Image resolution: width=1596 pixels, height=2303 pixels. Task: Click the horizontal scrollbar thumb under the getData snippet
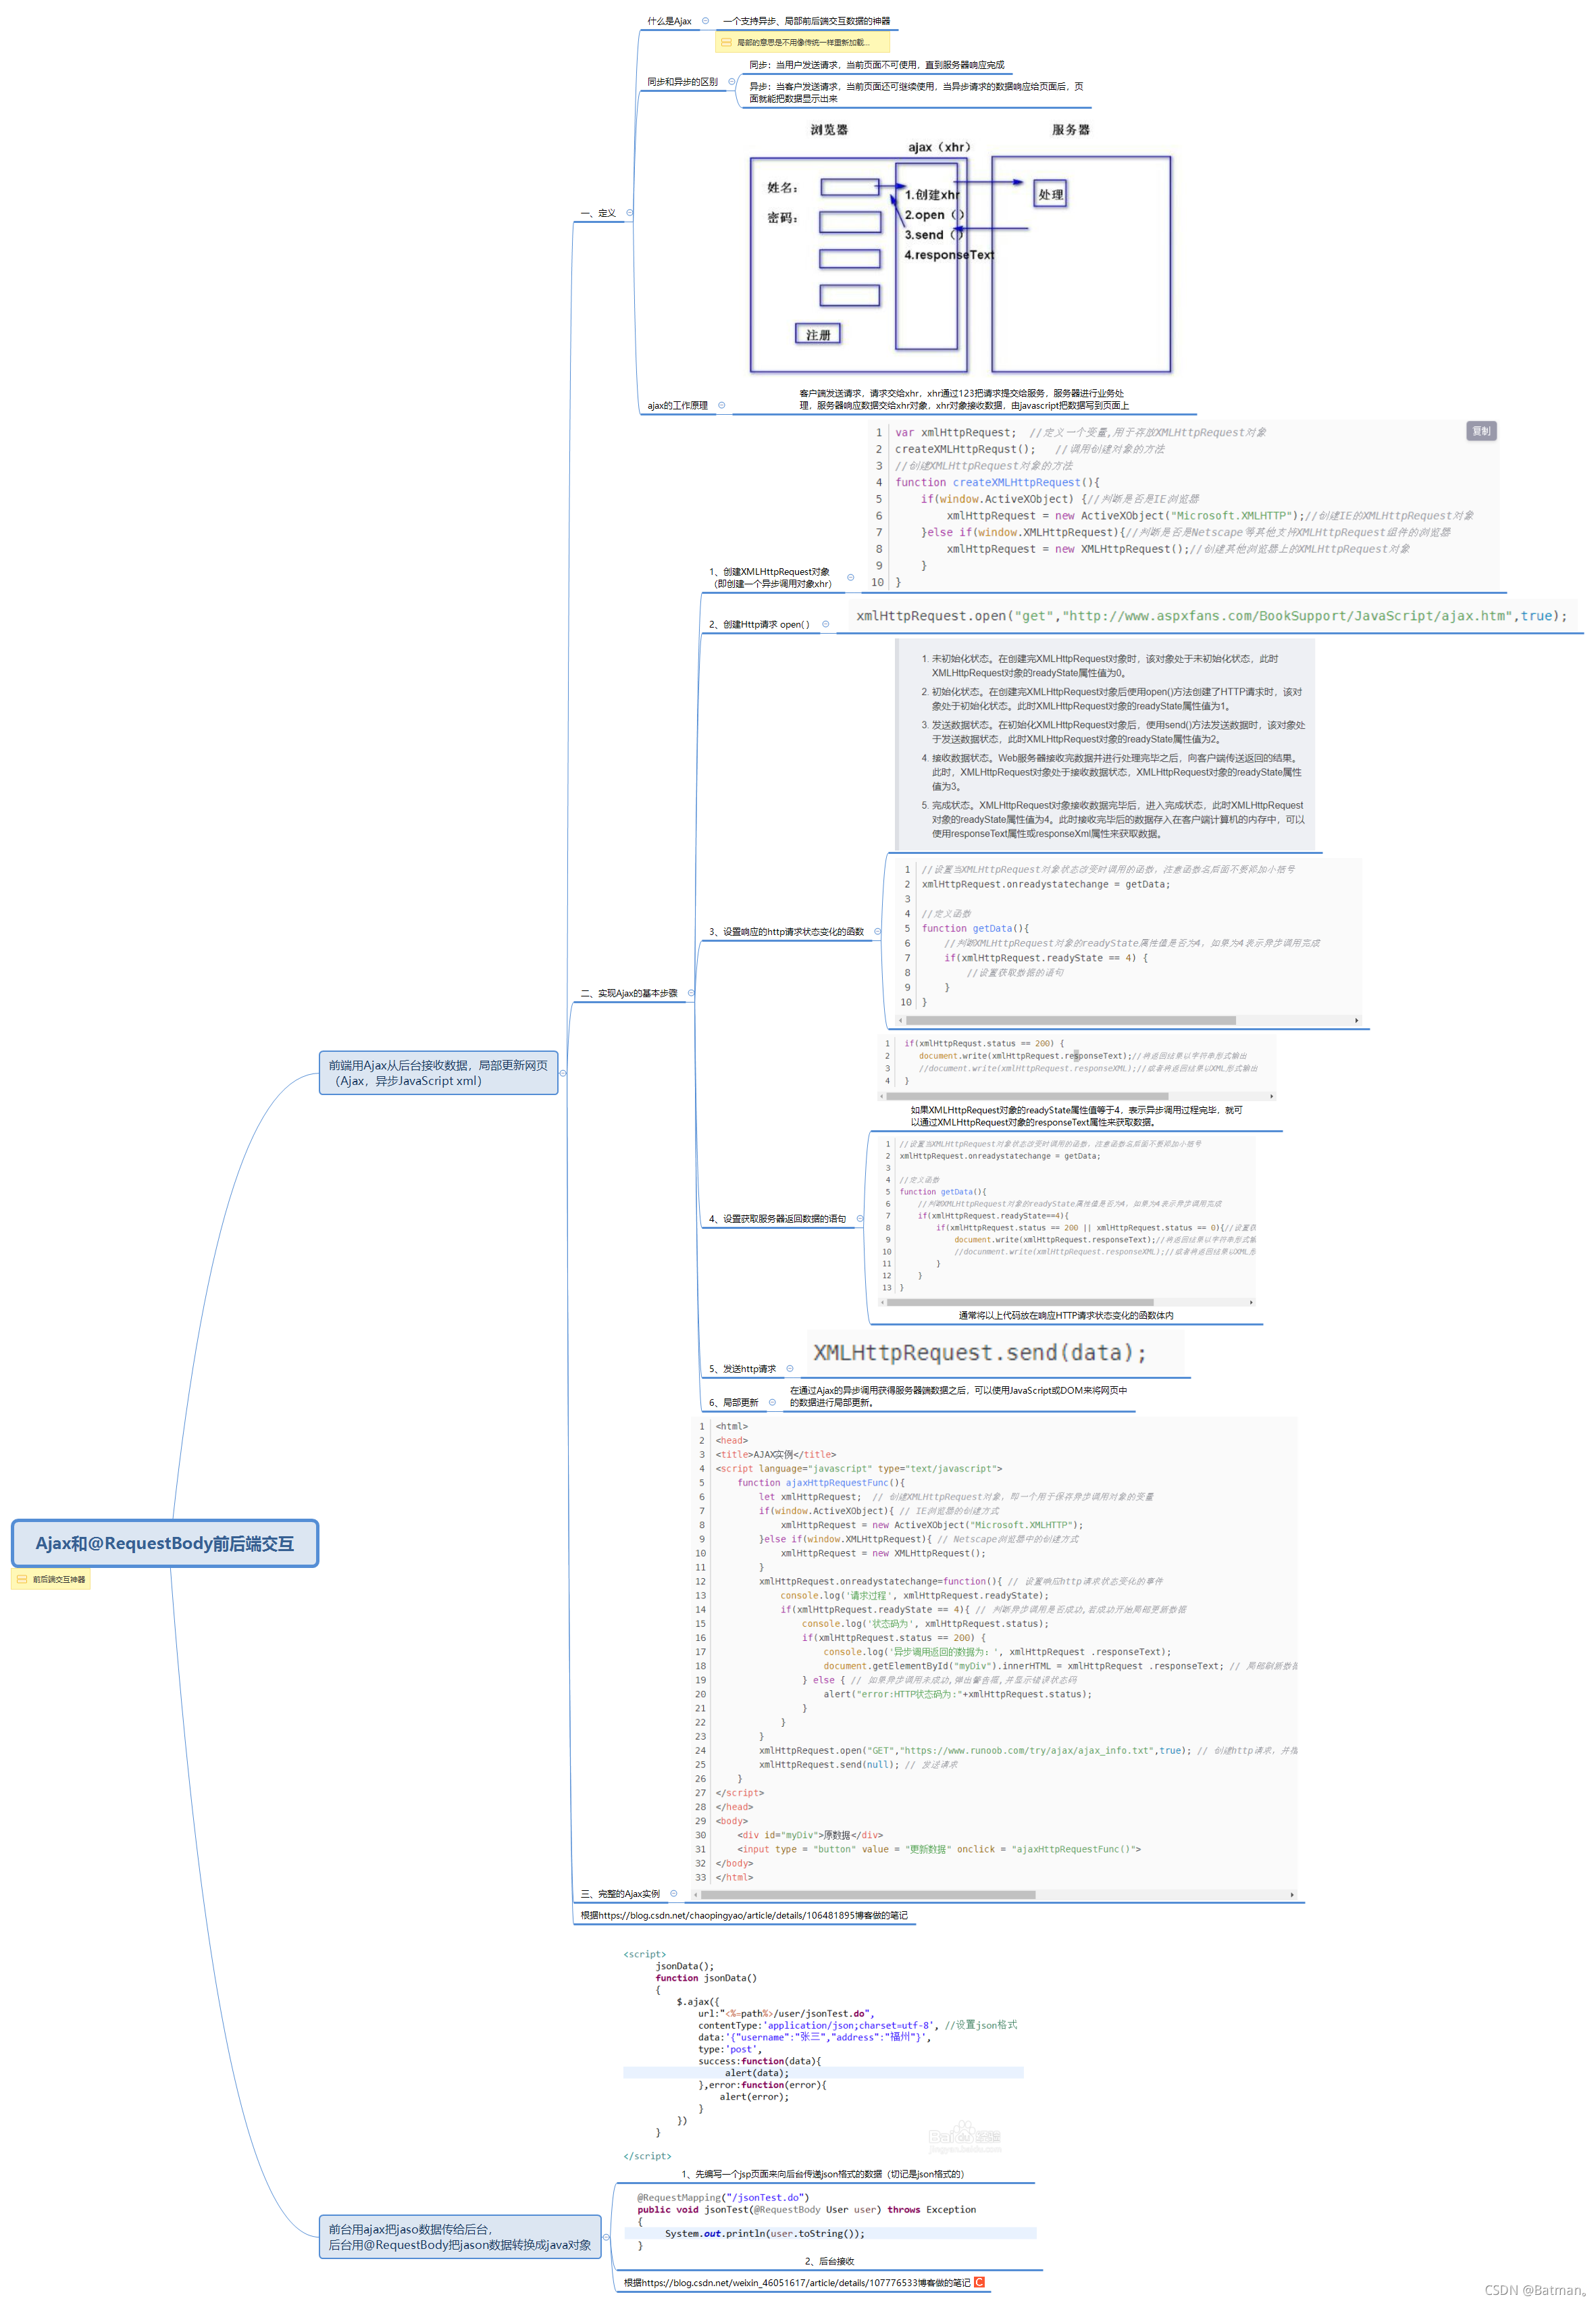pyautogui.click(x=1071, y=1020)
